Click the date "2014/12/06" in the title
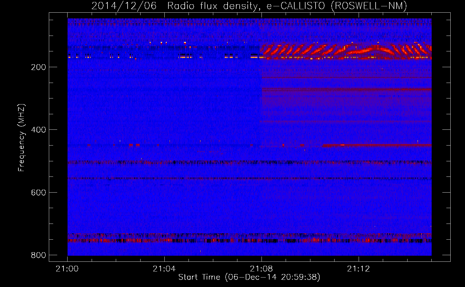The width and height of the screenshot is (465, 287). (124, 6)
